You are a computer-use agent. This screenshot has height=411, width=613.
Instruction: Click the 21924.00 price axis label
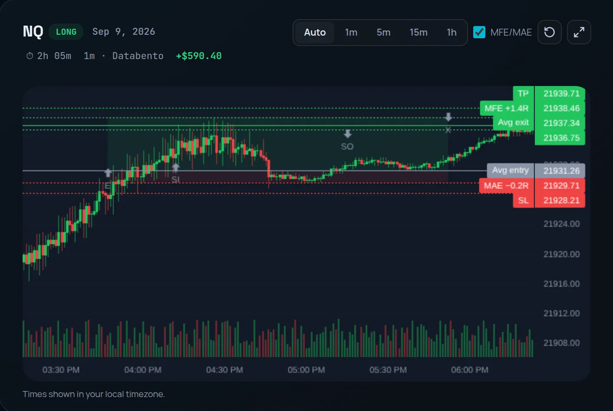(x=561, y=224)
